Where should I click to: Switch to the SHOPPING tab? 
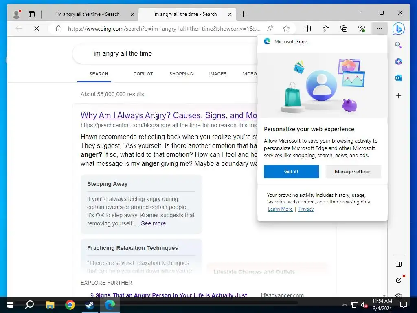(x=181, y=74)
